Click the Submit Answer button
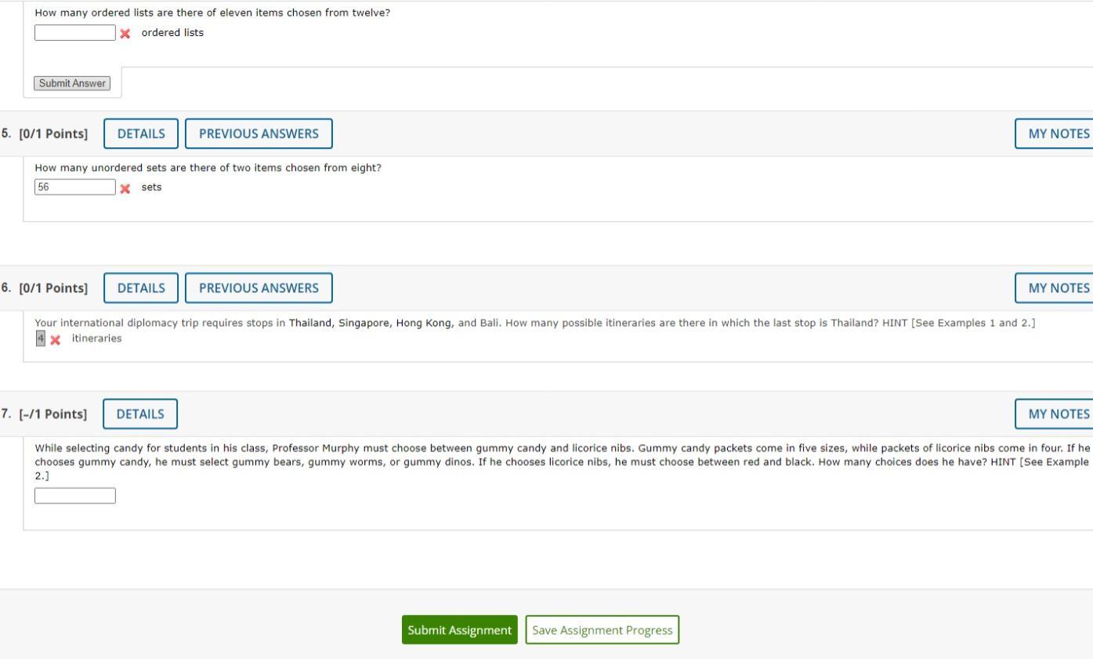Screen dimensions: 1093x659 (x=72, y=83)
